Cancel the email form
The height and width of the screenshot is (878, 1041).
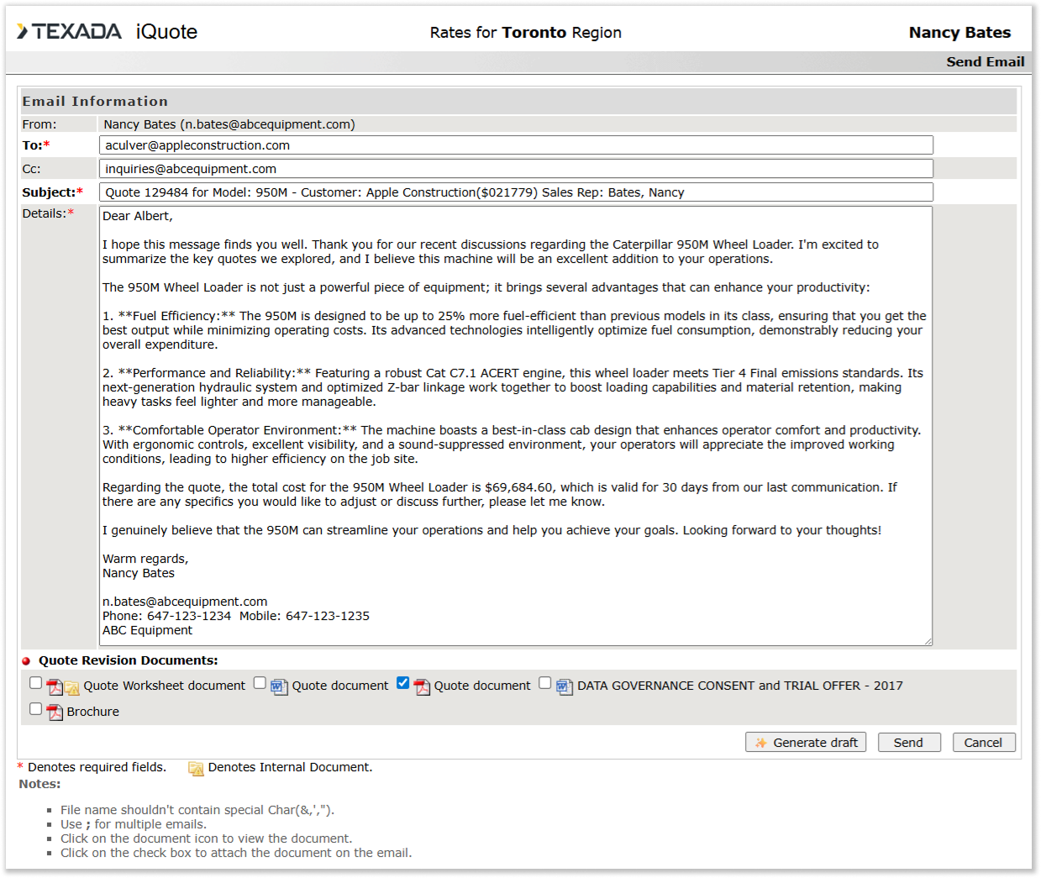pyautogui.click(x=983, y=743)
